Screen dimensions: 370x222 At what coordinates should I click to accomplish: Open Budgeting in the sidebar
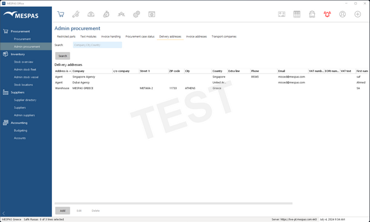(x=20, y=130)
